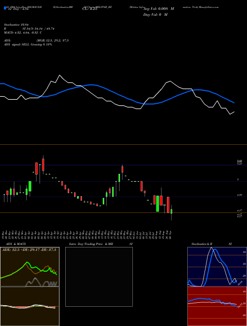This screenshot has height=326, width=247.
Task: Click the 'Day Vol: 0 M' text
Action: point(155,15)
